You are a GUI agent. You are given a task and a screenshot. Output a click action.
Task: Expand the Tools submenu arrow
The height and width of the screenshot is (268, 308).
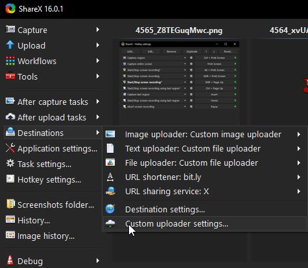pos(98,76)
